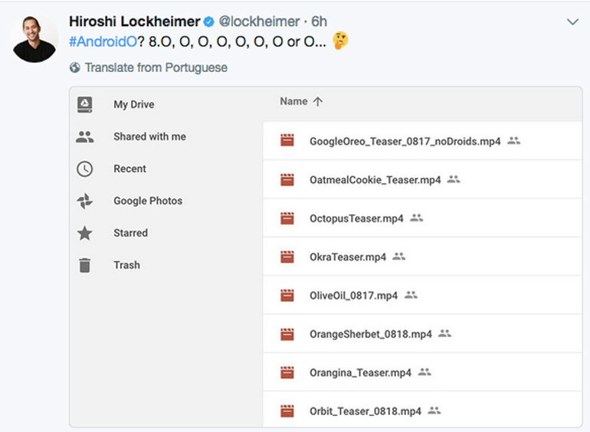
Task: Click the Google Photos pinwheel icon
Action: click(85, 201)
